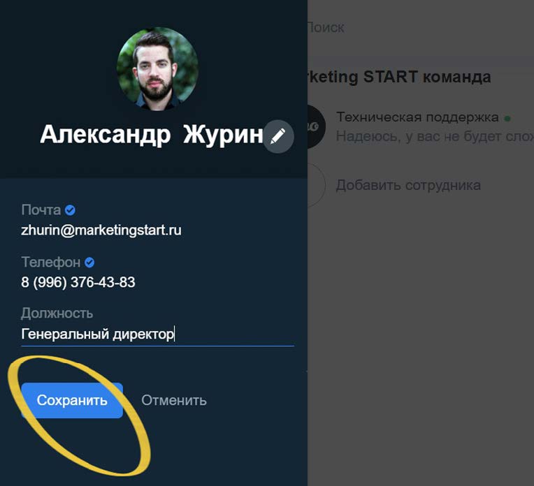Click the verified checkmark next to Почта
This screenshot has height=486, width=534.
(70, 210)
